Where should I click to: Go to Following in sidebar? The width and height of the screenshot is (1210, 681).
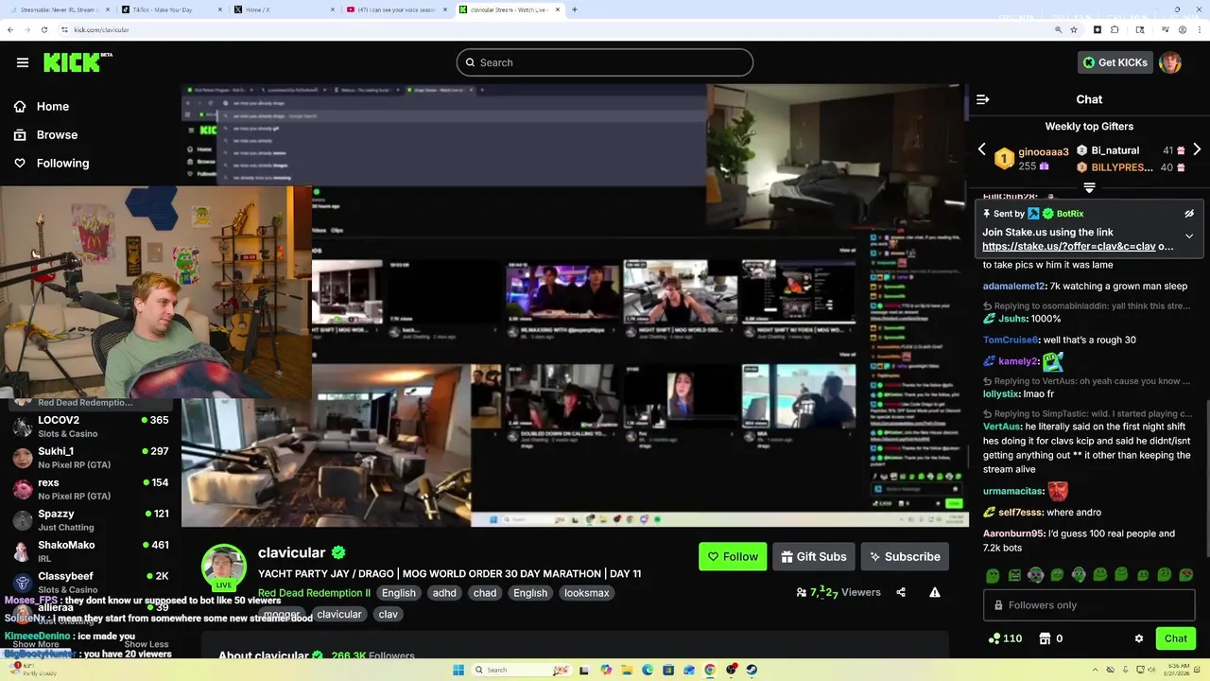tap(51, 164)
